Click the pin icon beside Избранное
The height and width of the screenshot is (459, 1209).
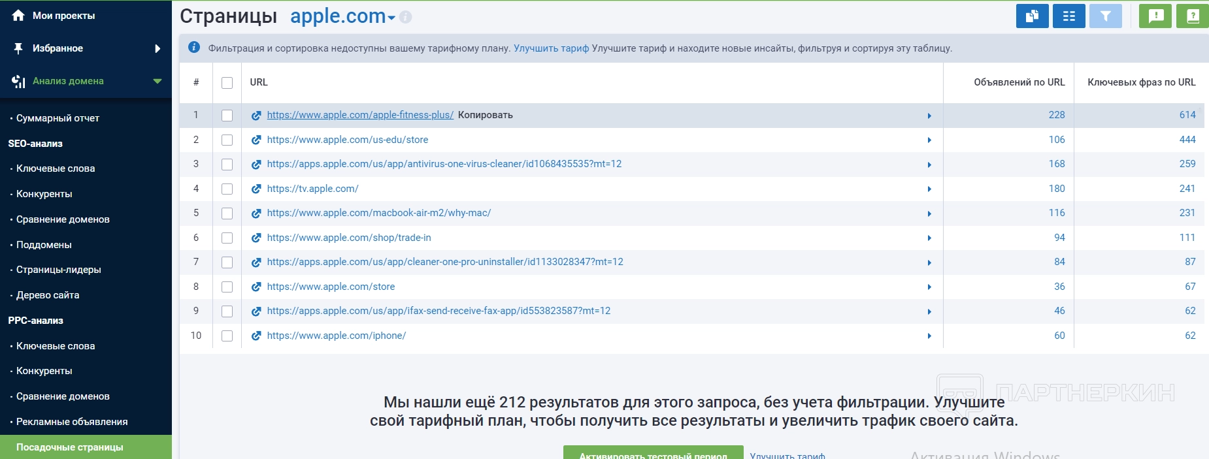pyautogui.click(x=18, y=48)
